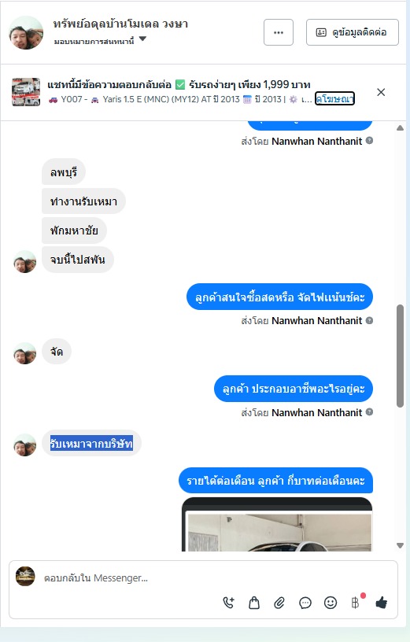Dismiss the ad reply banner with X
This screenshot has width=410, height=642.
(381, 92)
